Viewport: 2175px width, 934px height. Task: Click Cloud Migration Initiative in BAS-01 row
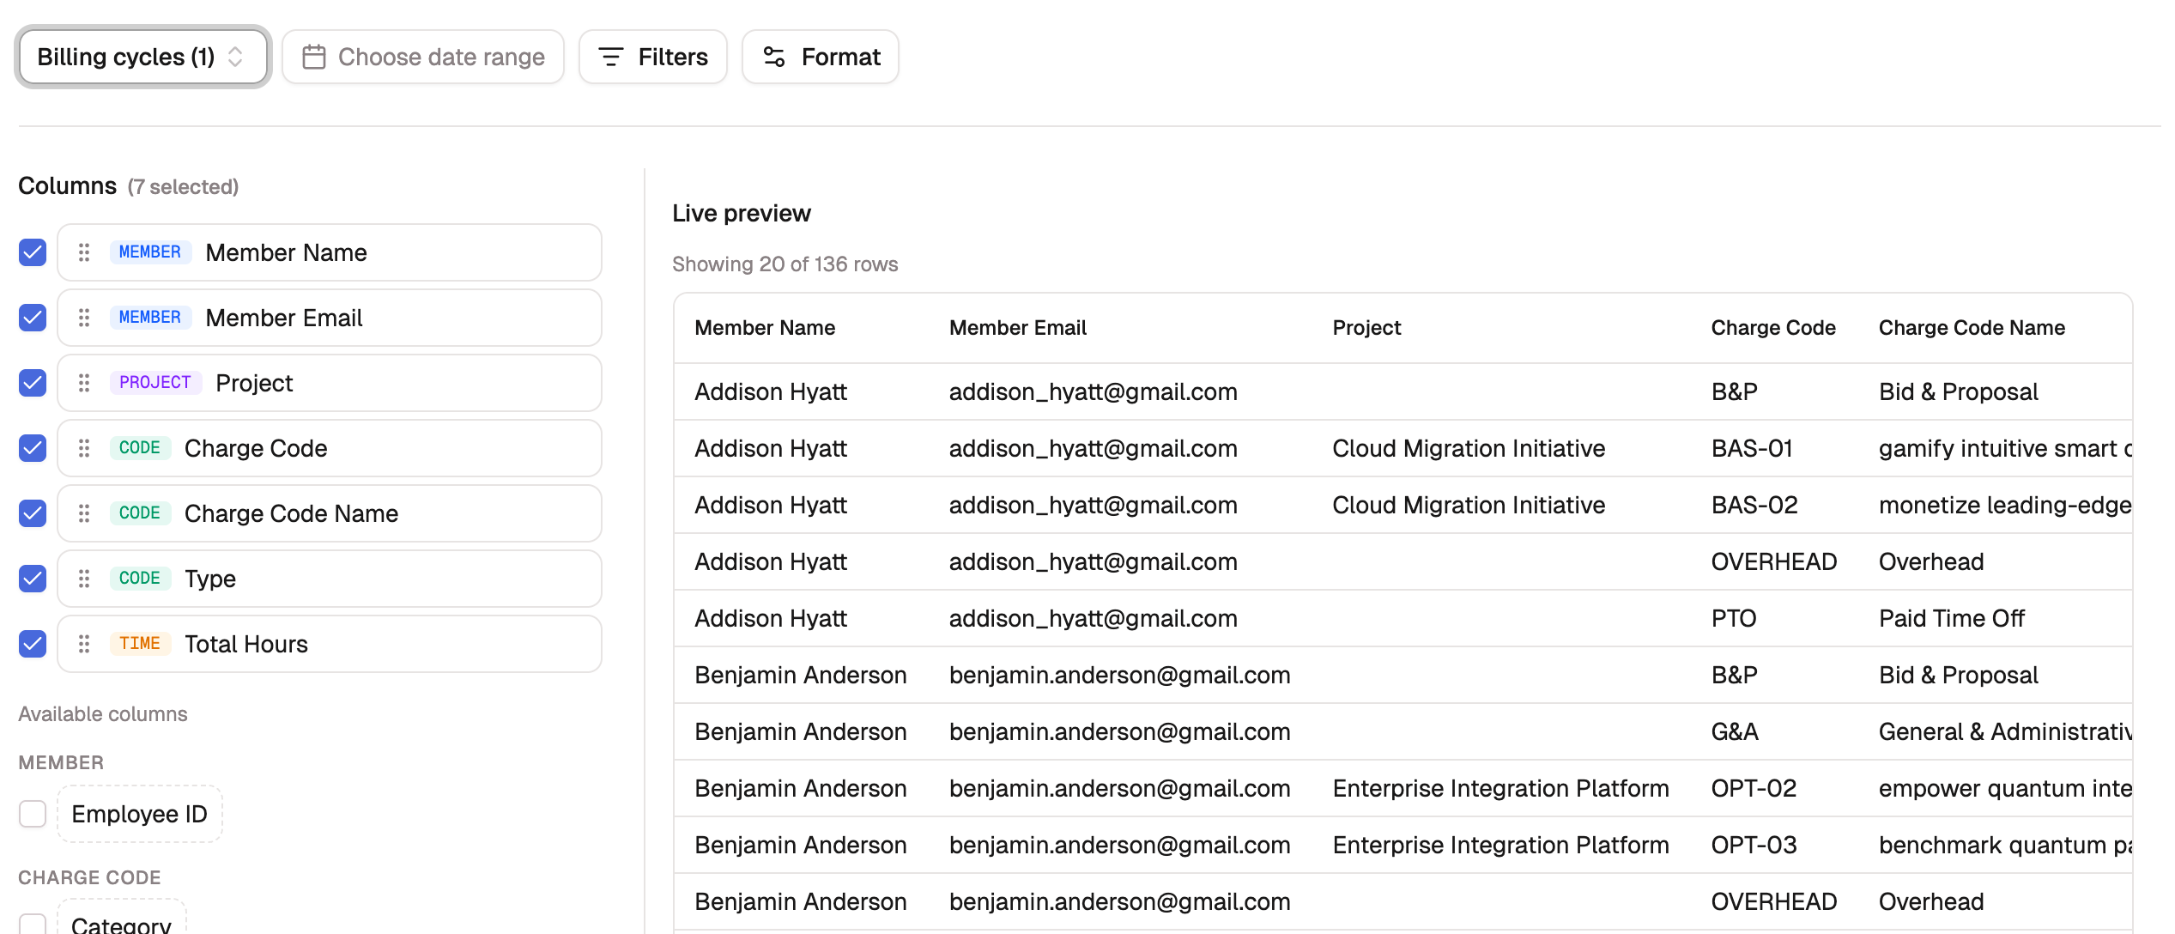pos(1469,448)
